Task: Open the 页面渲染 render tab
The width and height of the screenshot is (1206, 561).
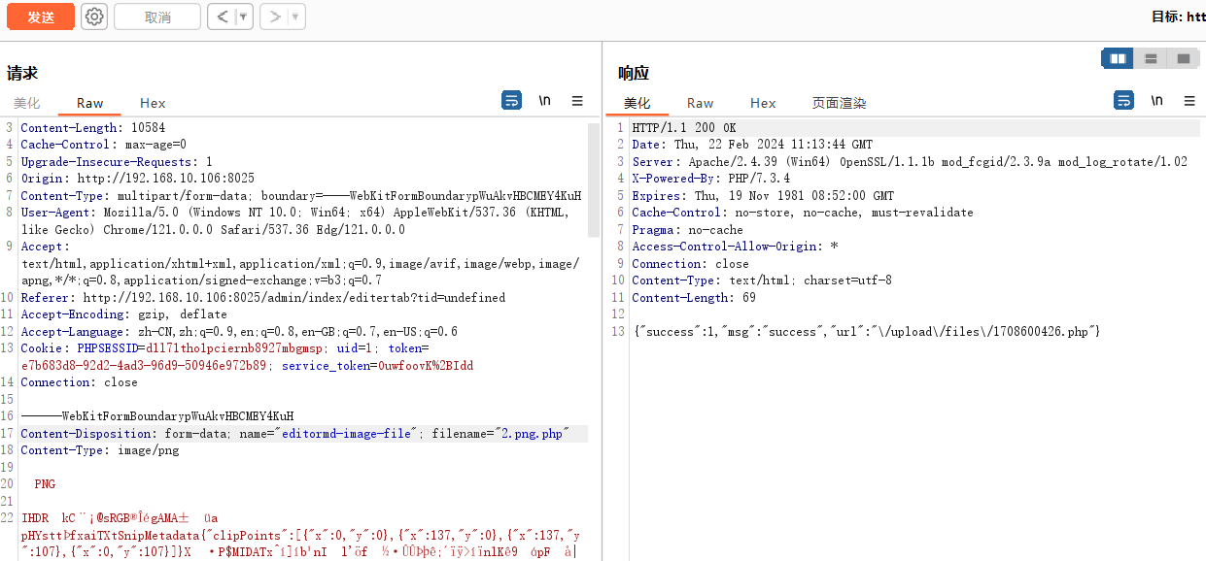Action: point(839,103)
